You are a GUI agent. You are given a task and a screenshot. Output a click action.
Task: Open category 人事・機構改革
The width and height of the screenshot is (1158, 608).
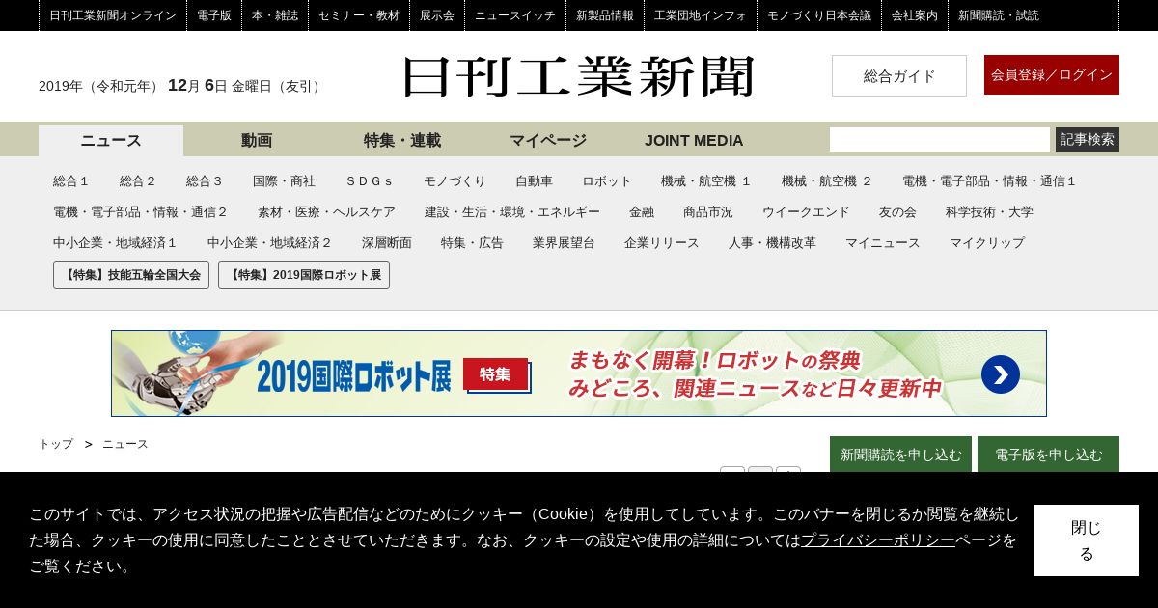coord(772,243)
